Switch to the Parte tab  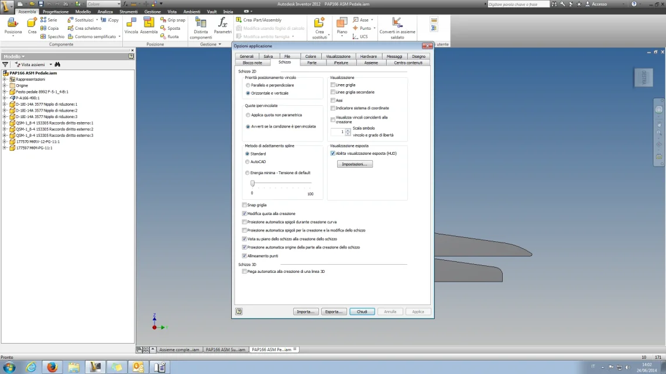coord(312,63)
